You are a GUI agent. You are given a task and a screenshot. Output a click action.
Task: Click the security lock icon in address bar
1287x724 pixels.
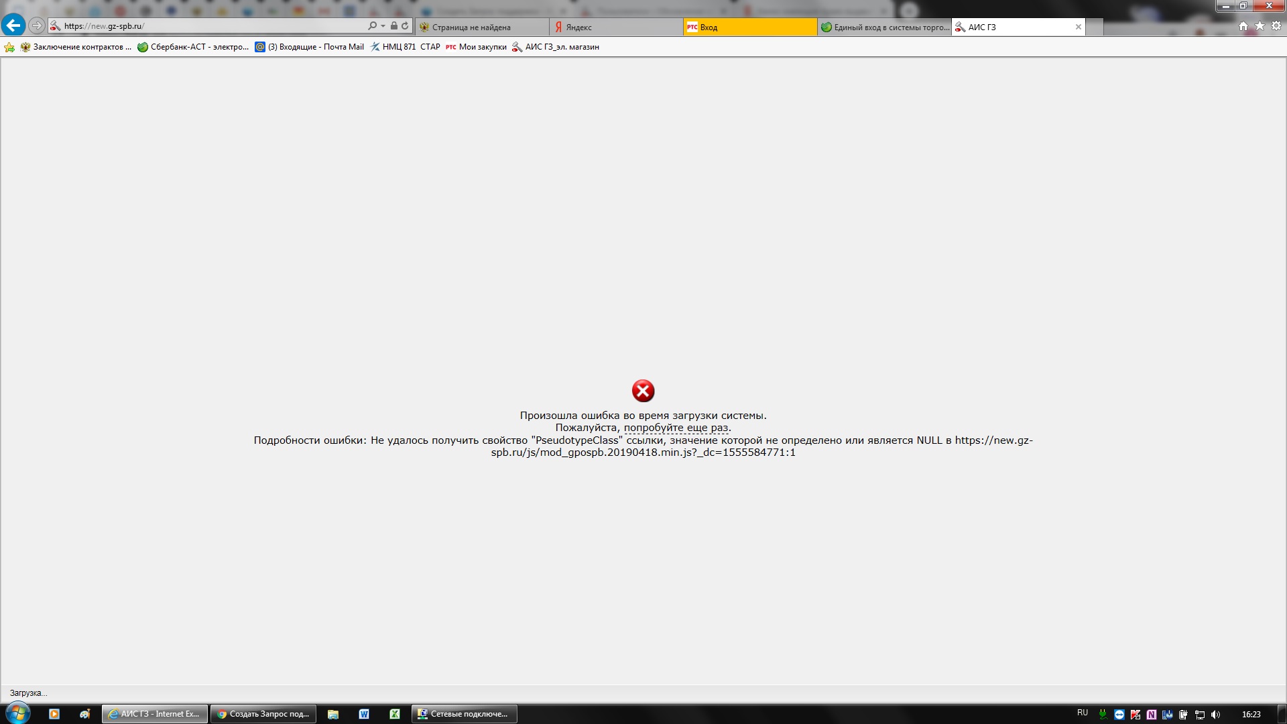[394, 26]
